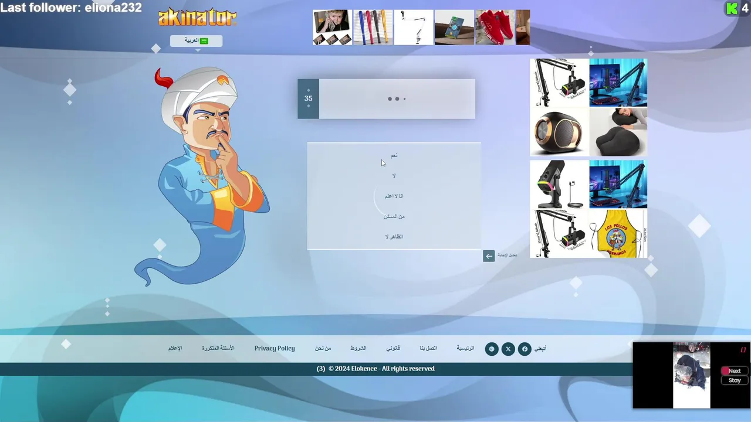Open the الأسئلة المتكررة FAQ link
Image resolution: width=751 pixels, height=422 pixels.
point(218,348)
